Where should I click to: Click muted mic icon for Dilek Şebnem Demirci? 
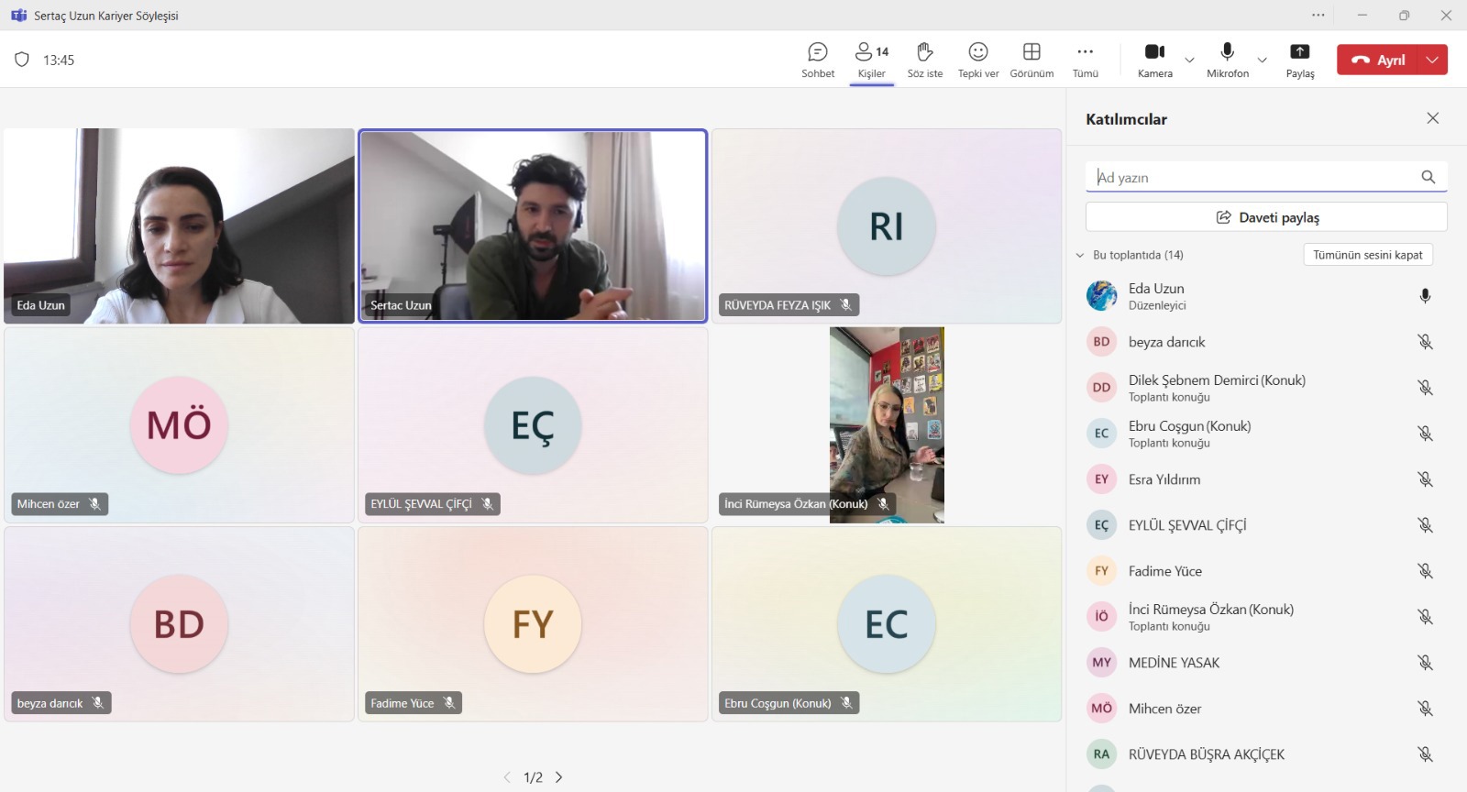1425,388
